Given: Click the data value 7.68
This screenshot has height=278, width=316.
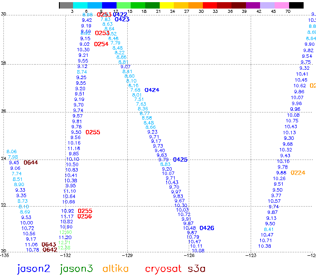Looking at the screenshot, I should click(x=135, y=90).
